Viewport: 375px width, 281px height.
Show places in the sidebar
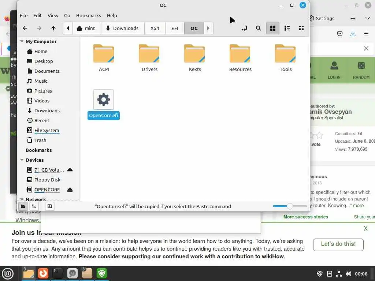click(x=23, y=206)
